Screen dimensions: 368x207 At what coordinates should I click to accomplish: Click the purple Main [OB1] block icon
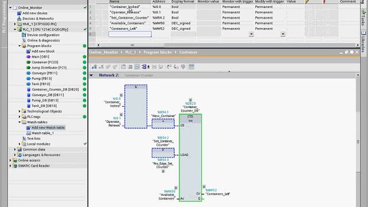pos(28,57)
